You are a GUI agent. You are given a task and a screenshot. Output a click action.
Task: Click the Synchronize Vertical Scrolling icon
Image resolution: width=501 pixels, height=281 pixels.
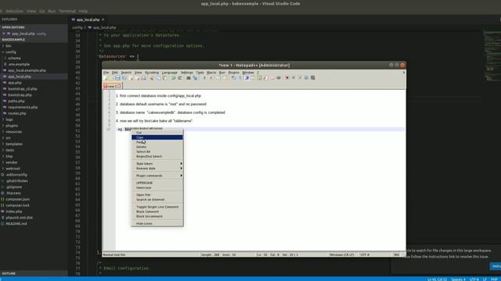(218, 78)
